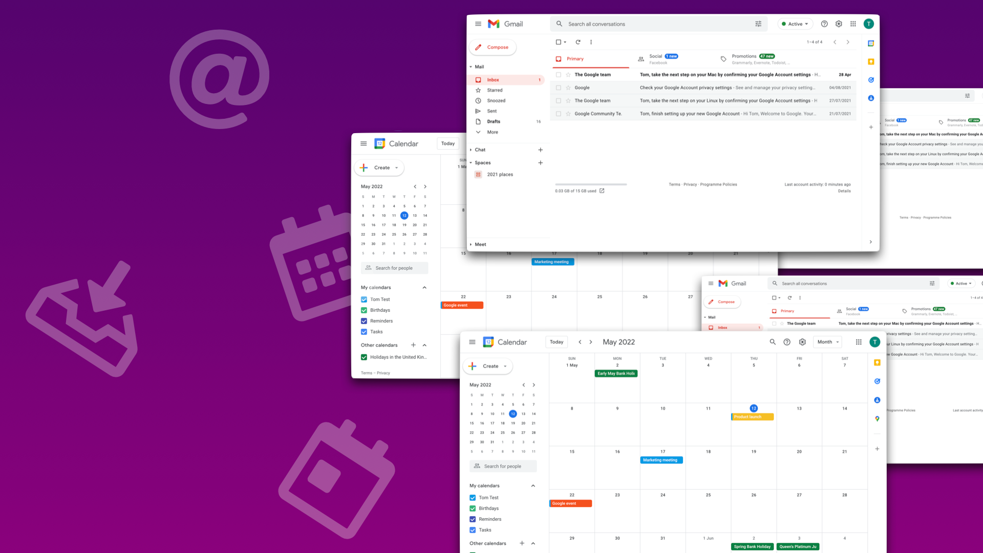Click the Gmail search bar icon

pyautogui.click(x=559, y=24)
